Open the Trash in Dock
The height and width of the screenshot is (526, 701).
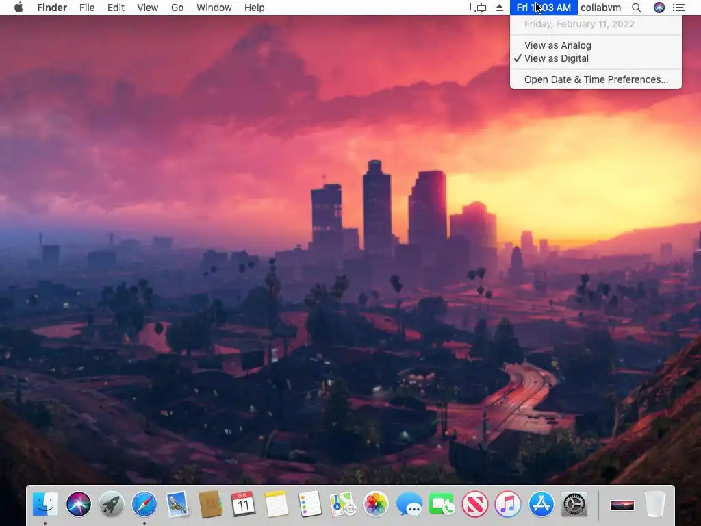[x=655, y=505]
